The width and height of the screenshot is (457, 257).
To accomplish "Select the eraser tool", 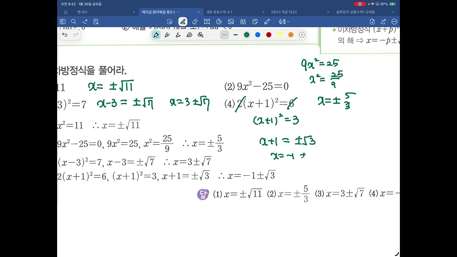I will tap(195, 22).
